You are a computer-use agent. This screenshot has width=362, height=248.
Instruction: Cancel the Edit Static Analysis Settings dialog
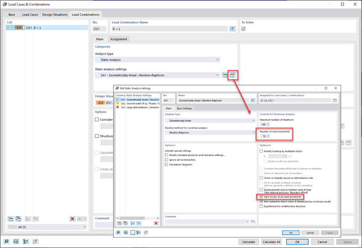(310, 233)
